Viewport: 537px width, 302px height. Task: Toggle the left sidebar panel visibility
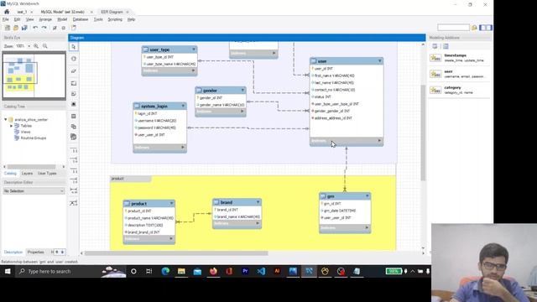click(482, 28)
